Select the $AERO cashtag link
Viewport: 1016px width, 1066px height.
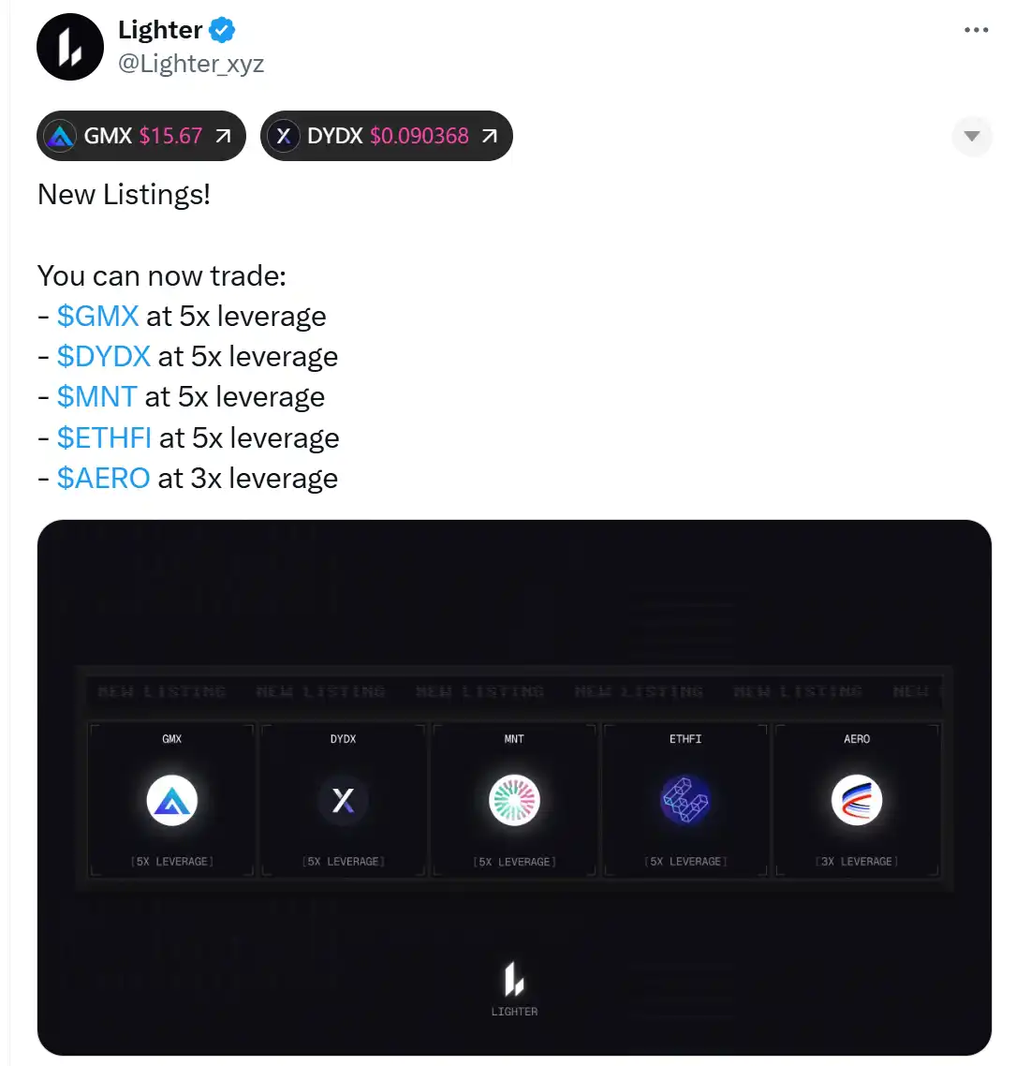103,478
